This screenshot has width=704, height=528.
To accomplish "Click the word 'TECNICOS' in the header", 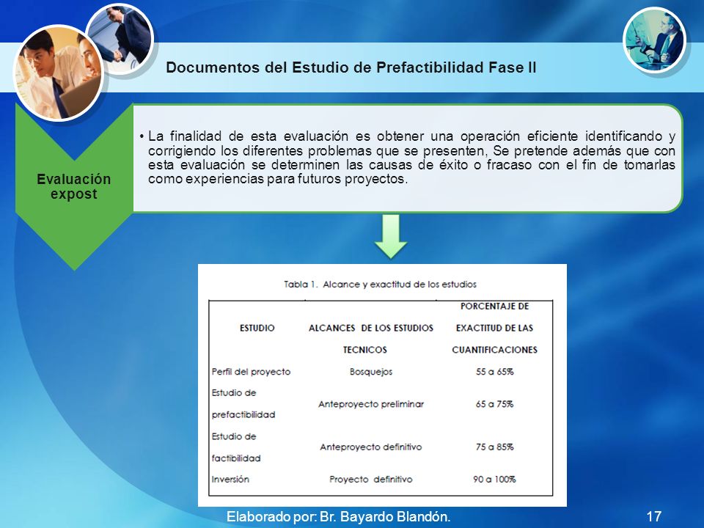I will (364, 350).
